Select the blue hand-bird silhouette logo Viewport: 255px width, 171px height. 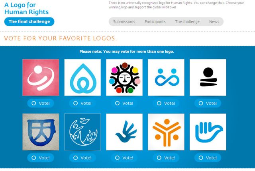(124, 132)
